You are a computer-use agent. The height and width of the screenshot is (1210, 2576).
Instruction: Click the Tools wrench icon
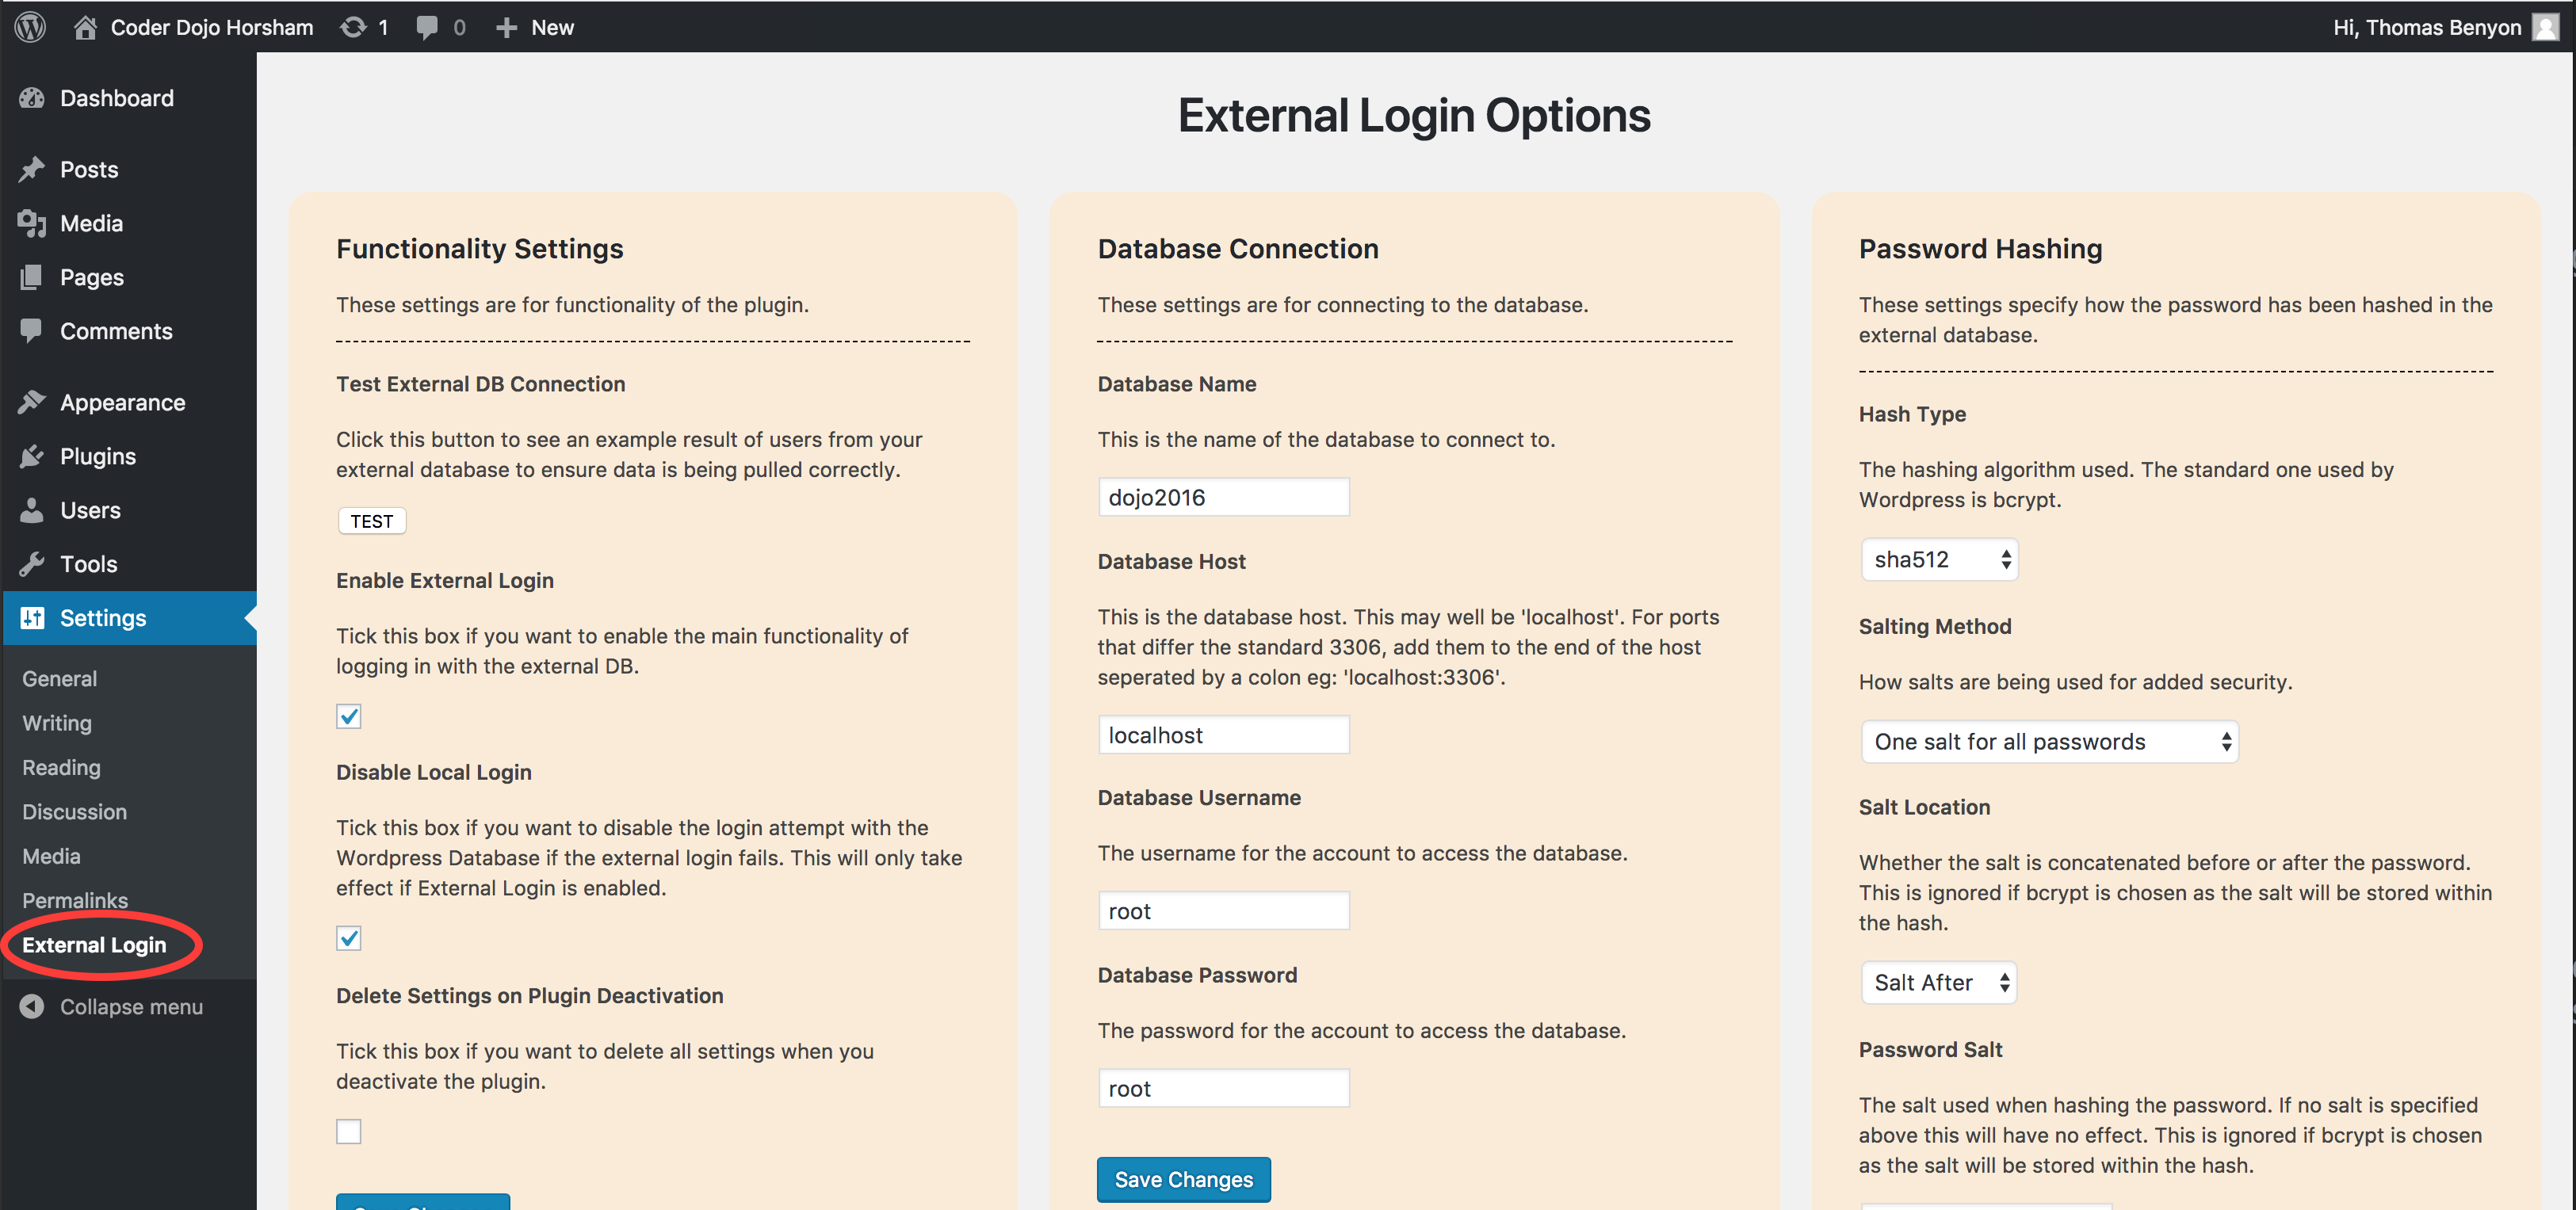[32, 564]
